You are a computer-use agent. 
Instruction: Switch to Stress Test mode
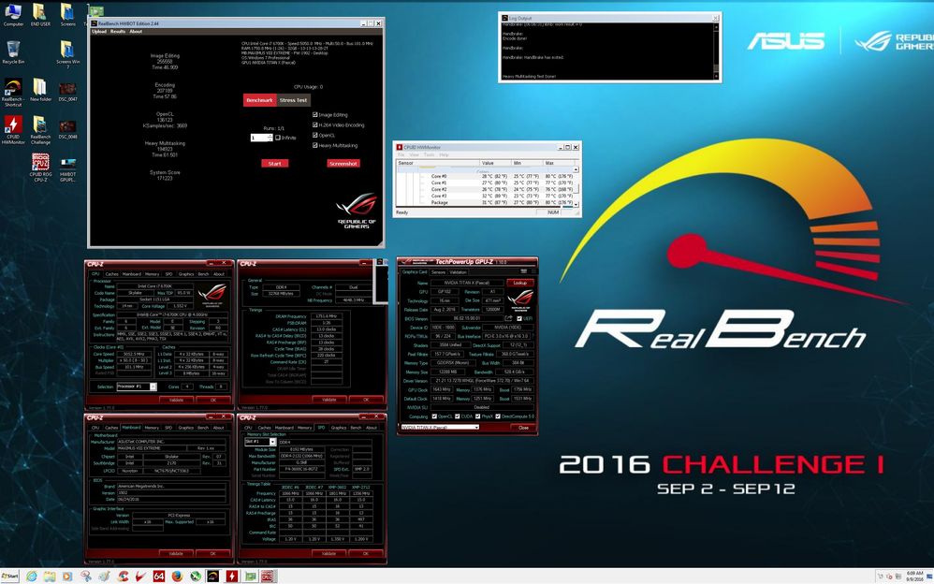[294, 100]
